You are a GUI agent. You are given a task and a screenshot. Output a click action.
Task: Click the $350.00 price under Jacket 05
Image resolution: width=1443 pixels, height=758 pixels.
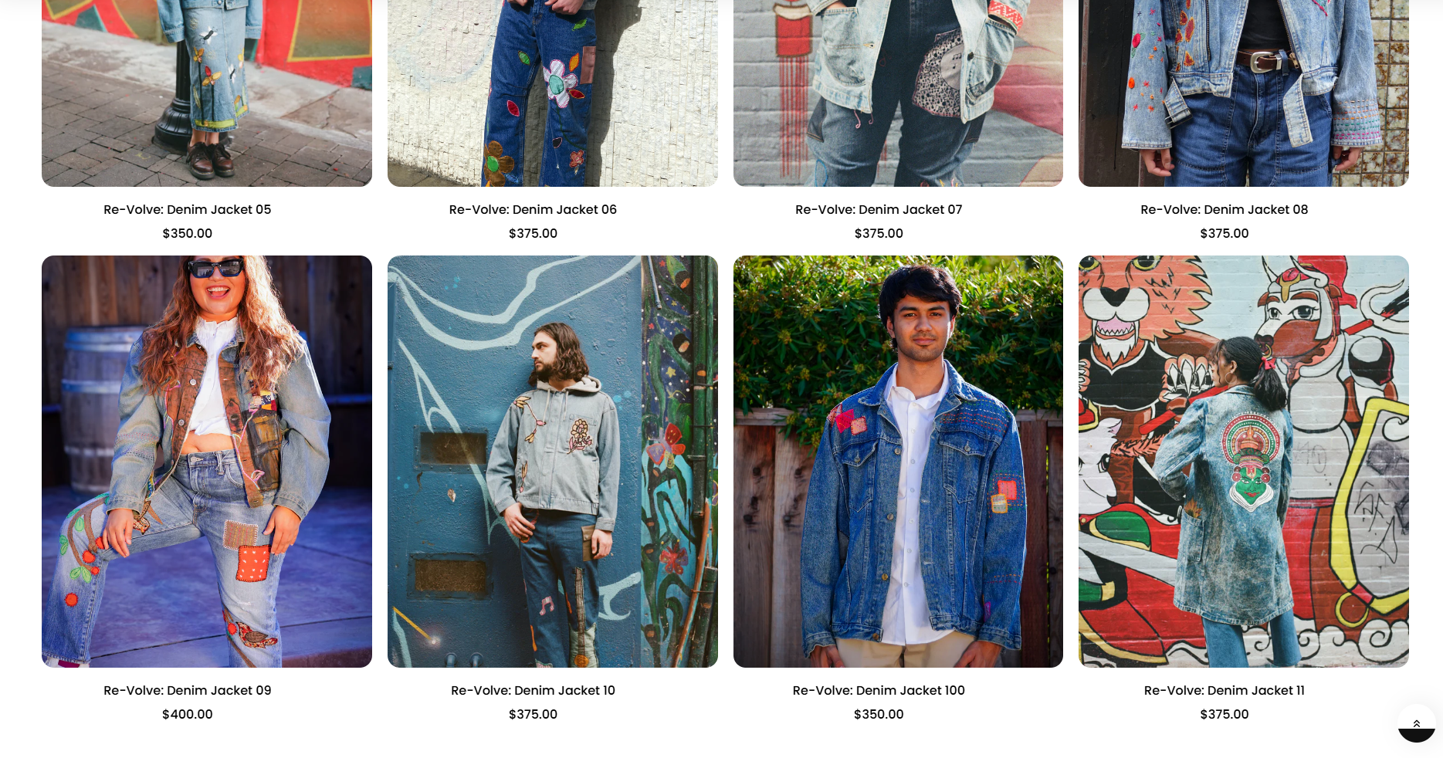(188, 233)
